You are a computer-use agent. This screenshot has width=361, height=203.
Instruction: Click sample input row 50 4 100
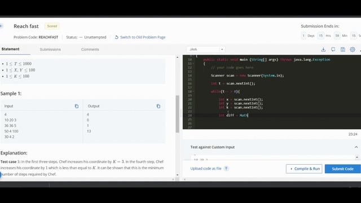pos(11,131)
